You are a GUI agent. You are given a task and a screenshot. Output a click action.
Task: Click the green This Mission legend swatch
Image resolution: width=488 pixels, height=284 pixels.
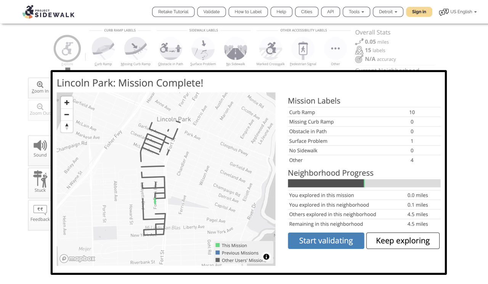pos(218,245)
